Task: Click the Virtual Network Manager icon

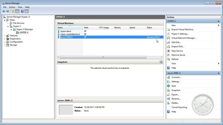Action: coord(169,38)
